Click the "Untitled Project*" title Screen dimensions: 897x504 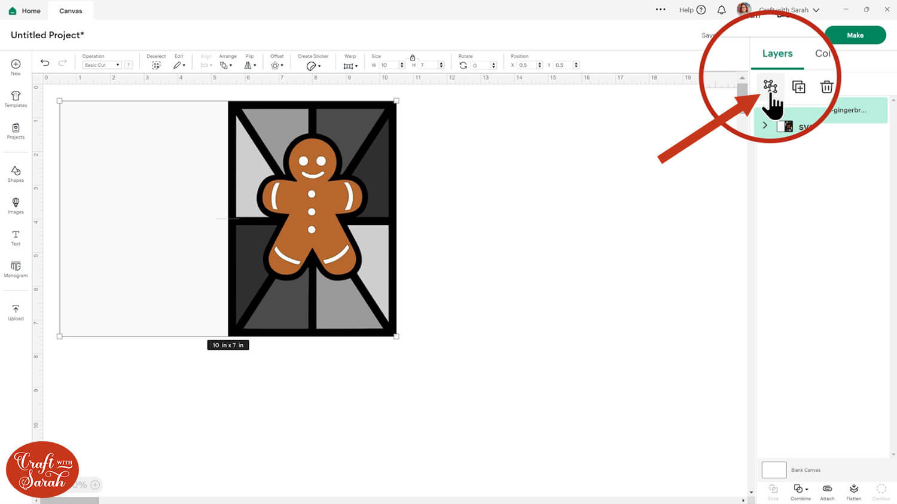click(x=47, y=35)
